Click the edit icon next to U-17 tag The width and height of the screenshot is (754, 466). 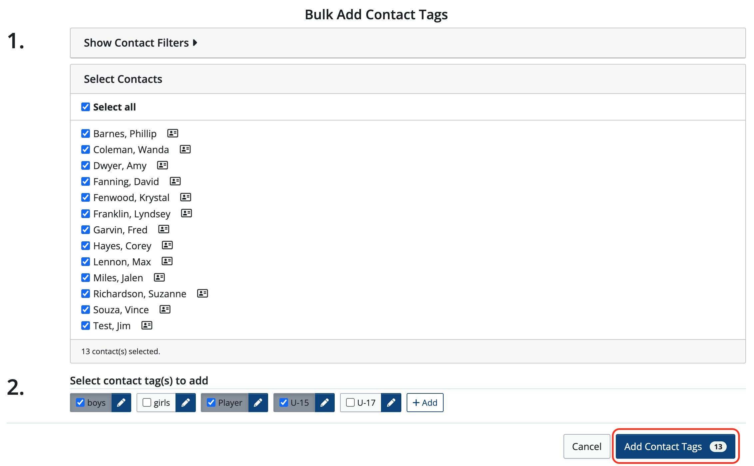(392, 402)
